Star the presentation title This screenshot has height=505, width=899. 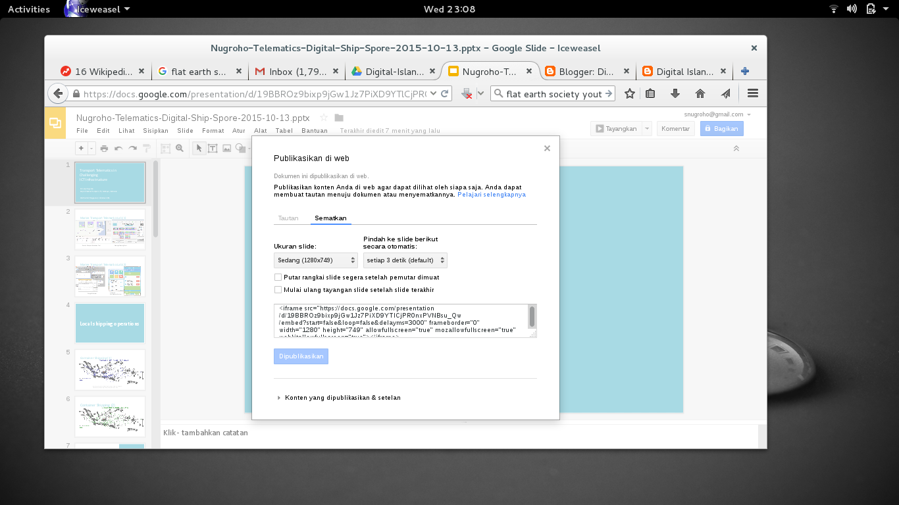(324, 118)
